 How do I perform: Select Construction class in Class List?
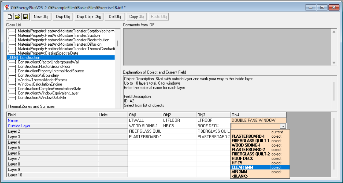point(61,58)
